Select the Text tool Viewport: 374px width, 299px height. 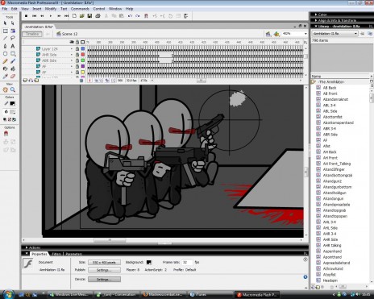click(13, 46)
